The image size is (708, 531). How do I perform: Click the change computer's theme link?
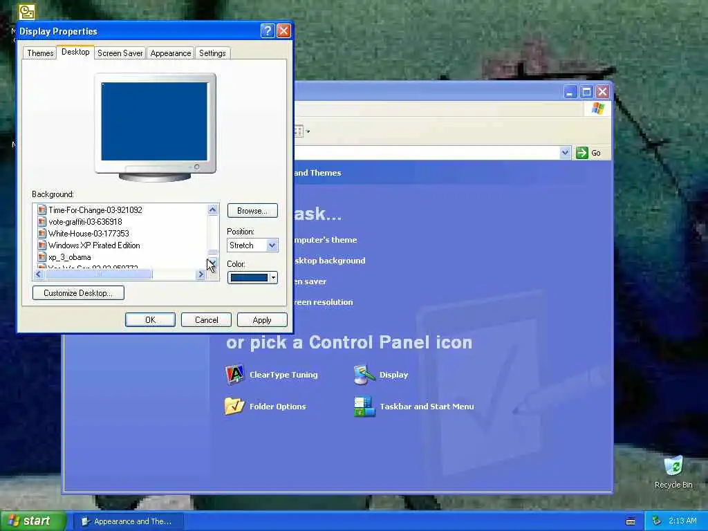pyautogui.click(x=325, y=240)
